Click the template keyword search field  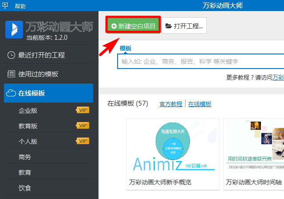200,61
